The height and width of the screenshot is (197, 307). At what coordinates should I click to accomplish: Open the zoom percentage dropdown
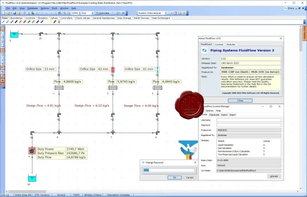point(80,13)
